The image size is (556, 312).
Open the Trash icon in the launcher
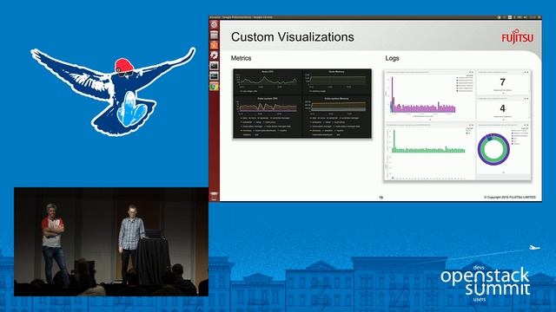point(214,196)
